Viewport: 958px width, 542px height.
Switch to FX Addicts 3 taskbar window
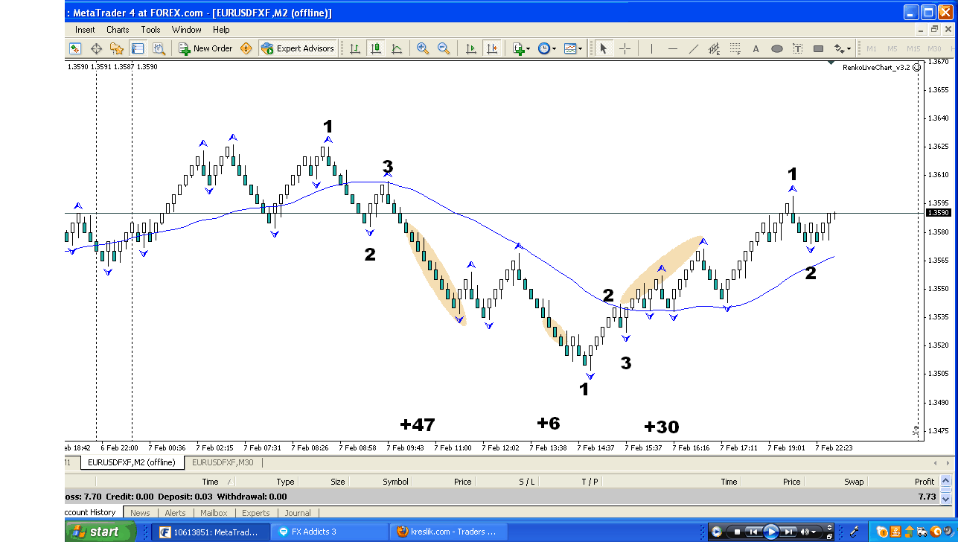[328, 532]
